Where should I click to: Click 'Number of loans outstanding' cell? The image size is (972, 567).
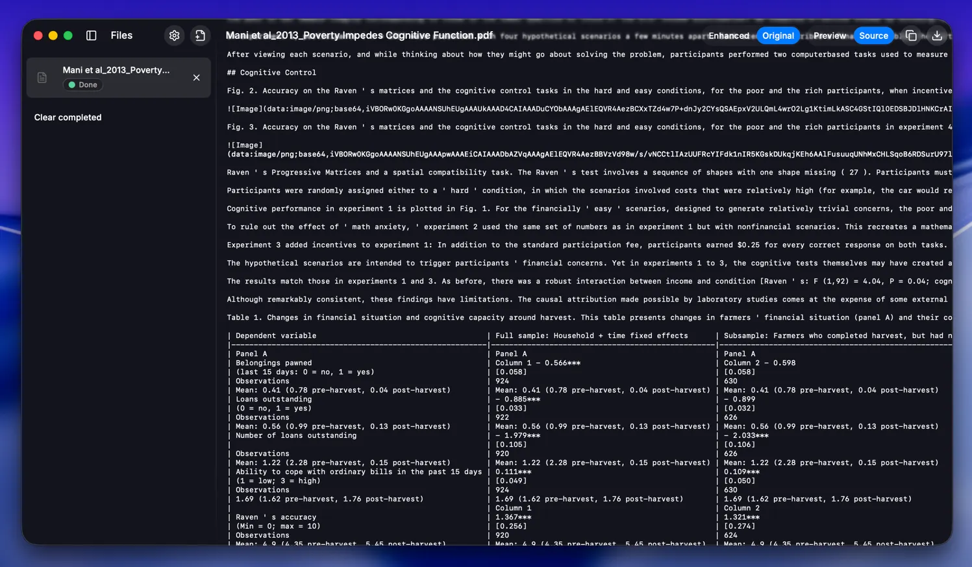pos(296,436)
